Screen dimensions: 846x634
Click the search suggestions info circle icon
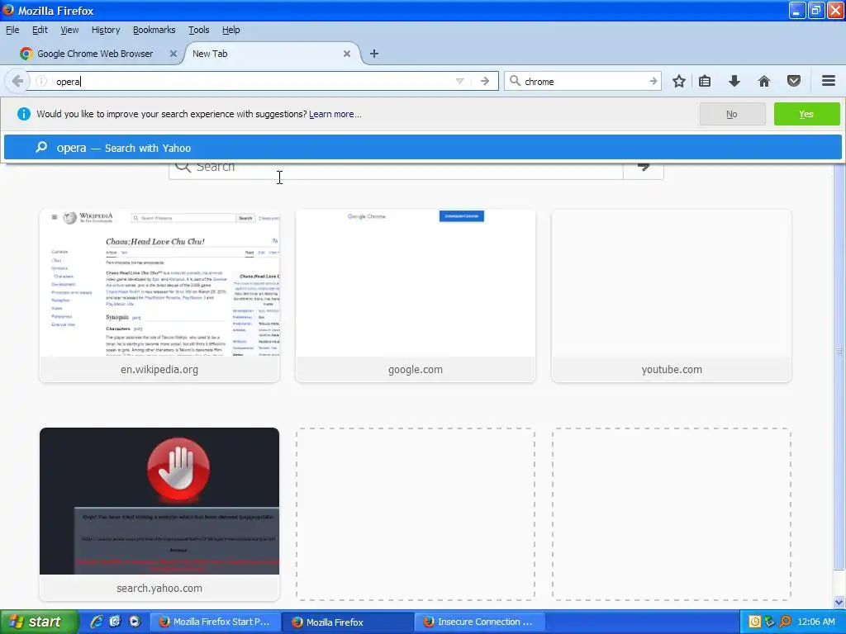(x=24, y=114)
